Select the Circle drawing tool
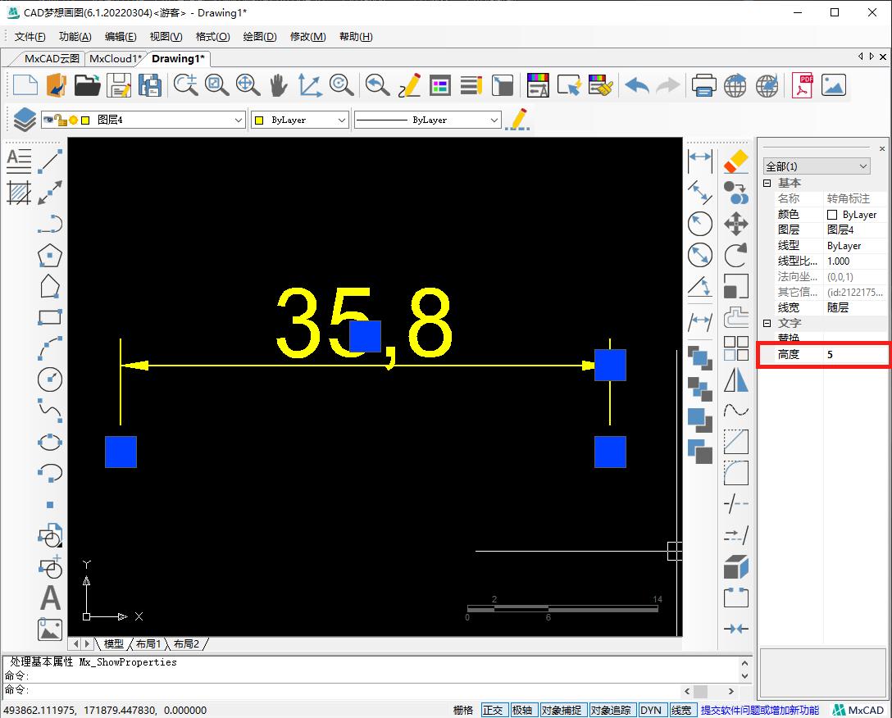 pyautogui.click(x=50, y=379)
